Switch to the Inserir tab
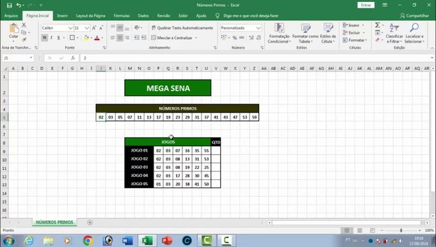 click(x=62, y=16)
